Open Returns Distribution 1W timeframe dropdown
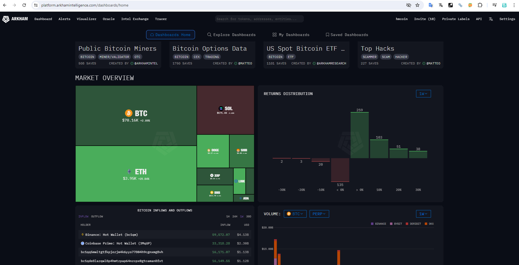 tap(423, 94)
